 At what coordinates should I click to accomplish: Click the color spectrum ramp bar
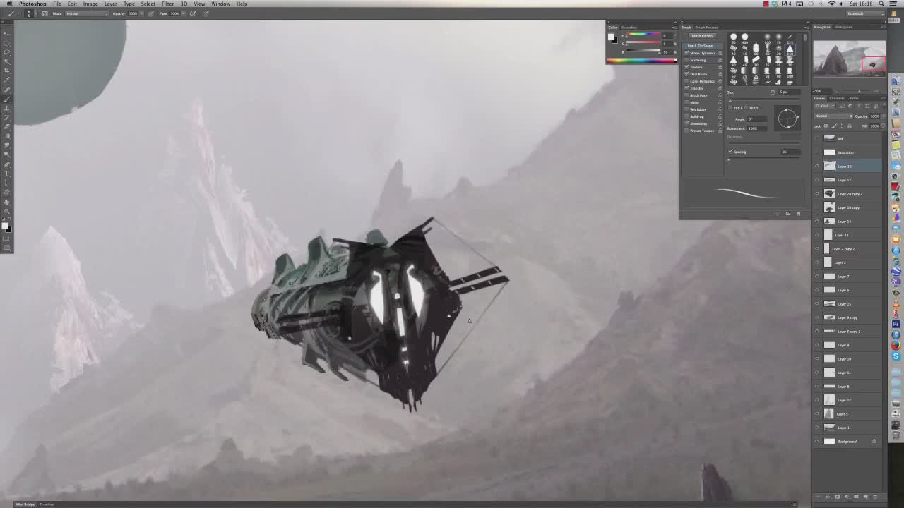pyautogui.click(x=641, y=61)
